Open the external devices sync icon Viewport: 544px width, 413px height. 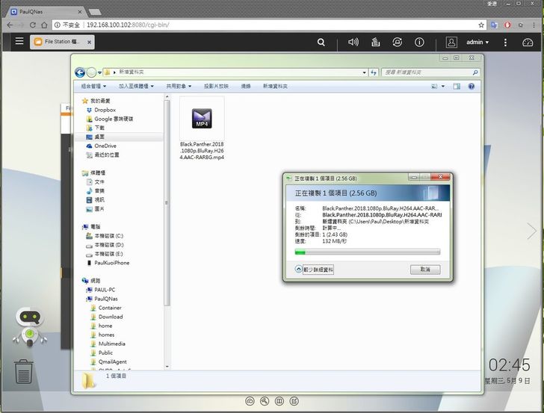(398, 43)
